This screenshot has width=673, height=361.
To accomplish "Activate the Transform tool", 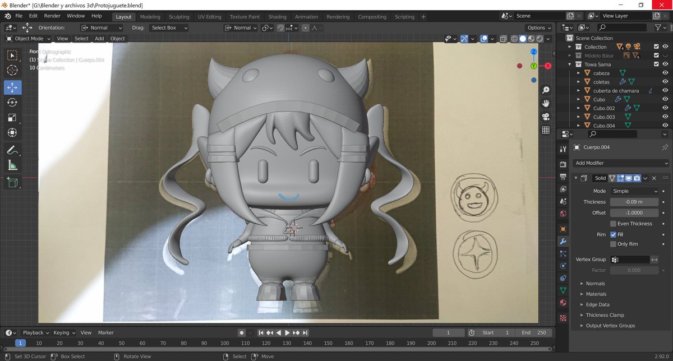I will point(12,133).
